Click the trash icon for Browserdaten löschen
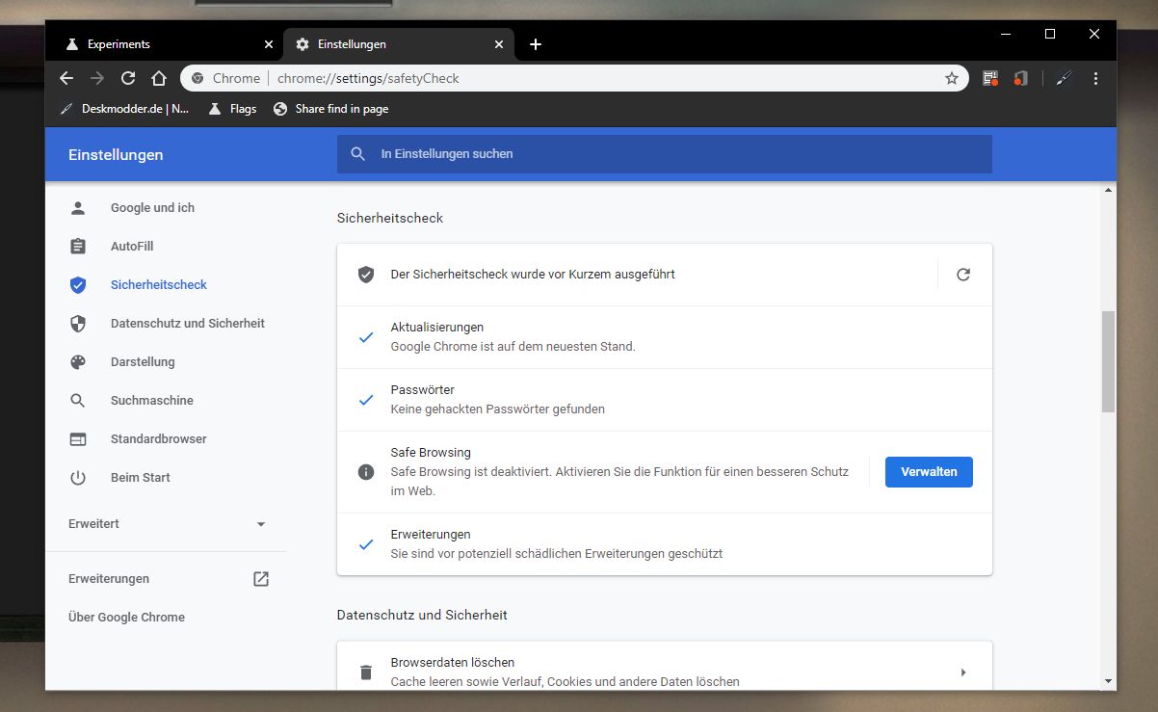Viewport: 1158px width, 712px height. (x=366, y=672)
